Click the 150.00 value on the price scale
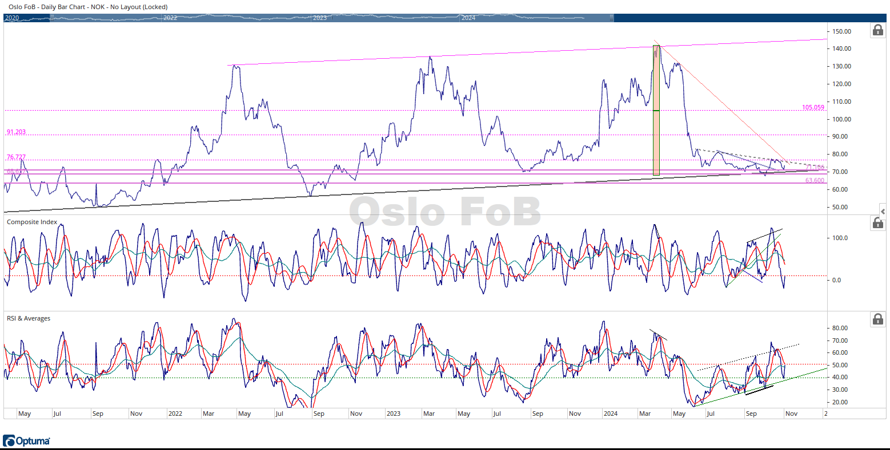Screen dimensions: 890x450 coord(841,31)
